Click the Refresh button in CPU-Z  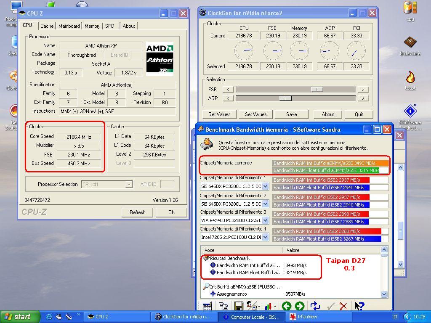pos(138,212)
